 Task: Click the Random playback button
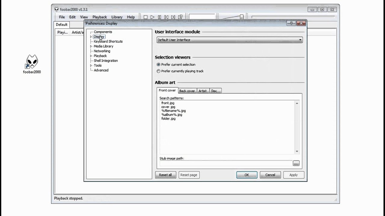click(180, 17)
